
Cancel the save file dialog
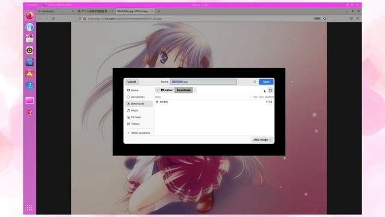[x=132, y=82]
